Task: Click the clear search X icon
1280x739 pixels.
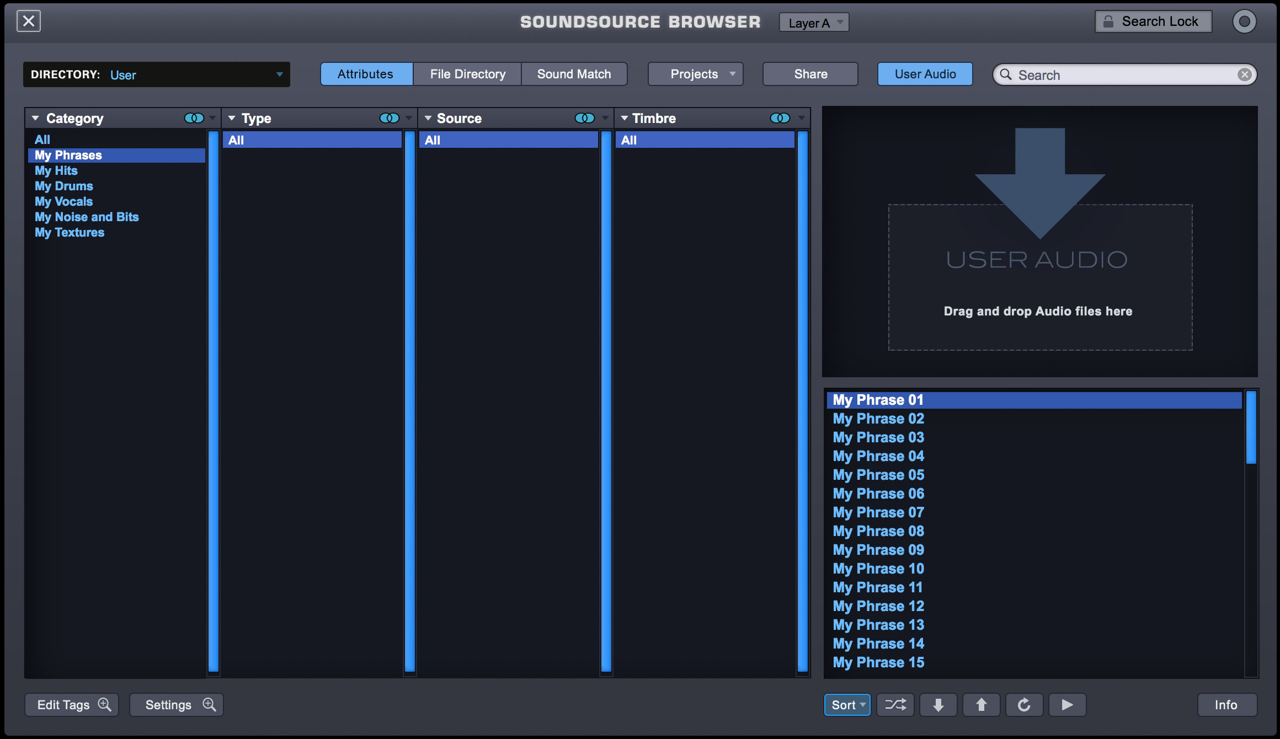Action: 1244,74
